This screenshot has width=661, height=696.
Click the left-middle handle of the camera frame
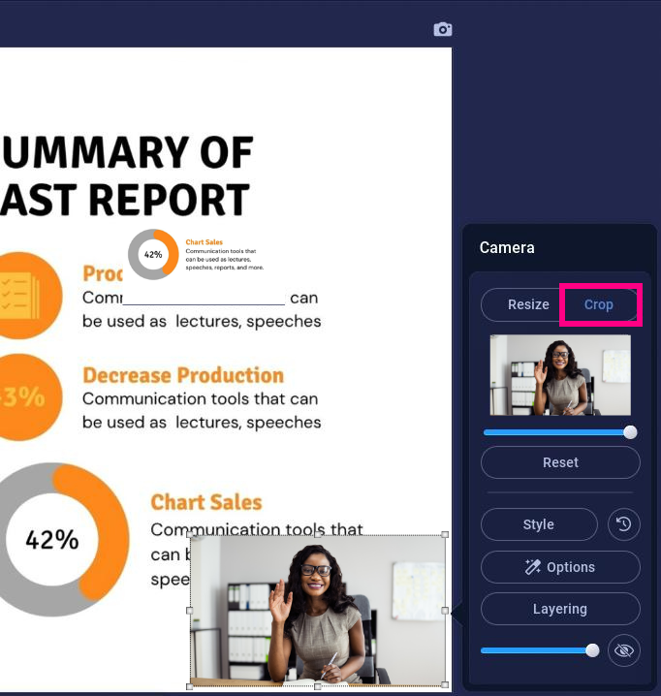point(190,611)
